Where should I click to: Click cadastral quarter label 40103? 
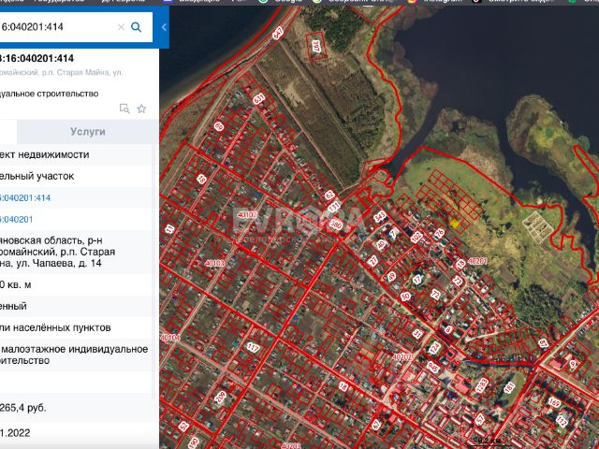click(214, 263)
